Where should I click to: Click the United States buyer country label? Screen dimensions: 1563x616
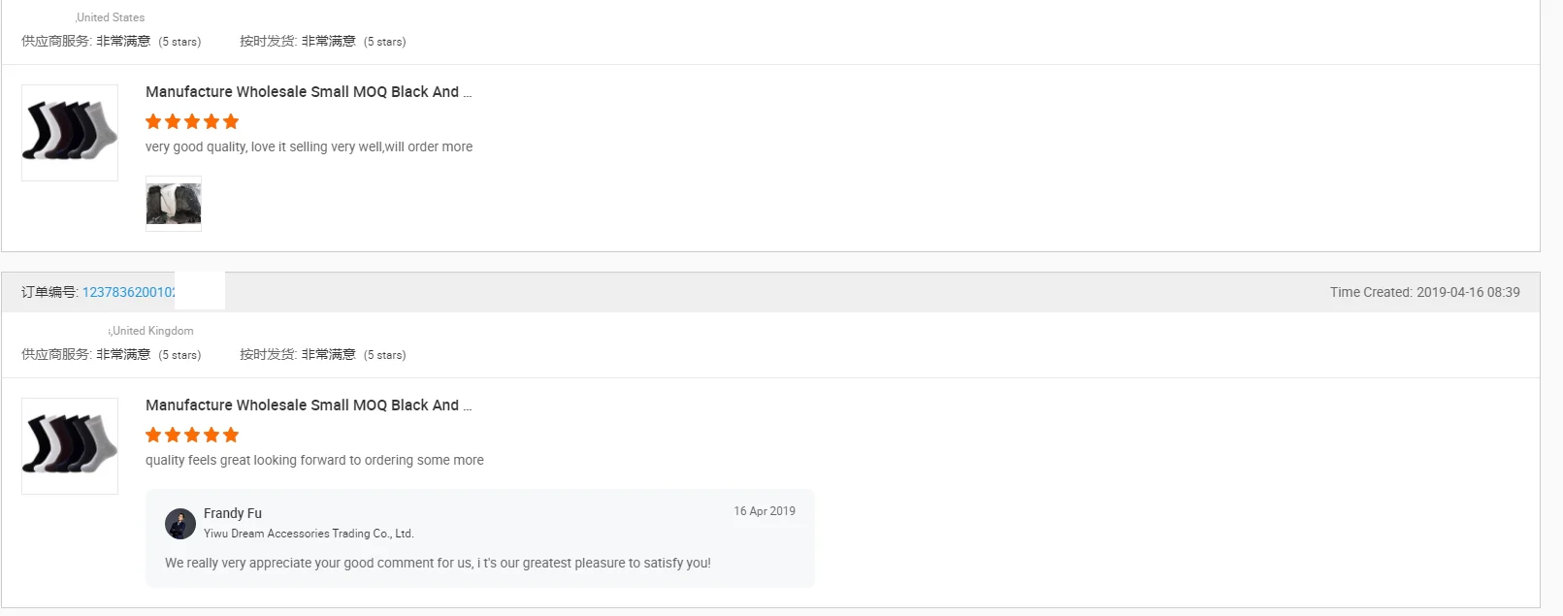coord(110,17)
